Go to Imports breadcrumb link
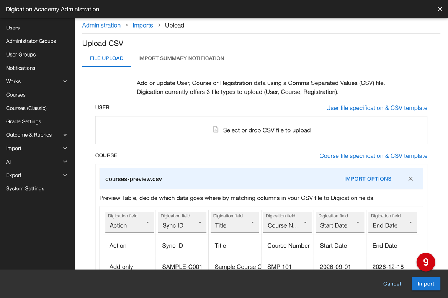Screen dimensions: 448x298 (142, 25)
